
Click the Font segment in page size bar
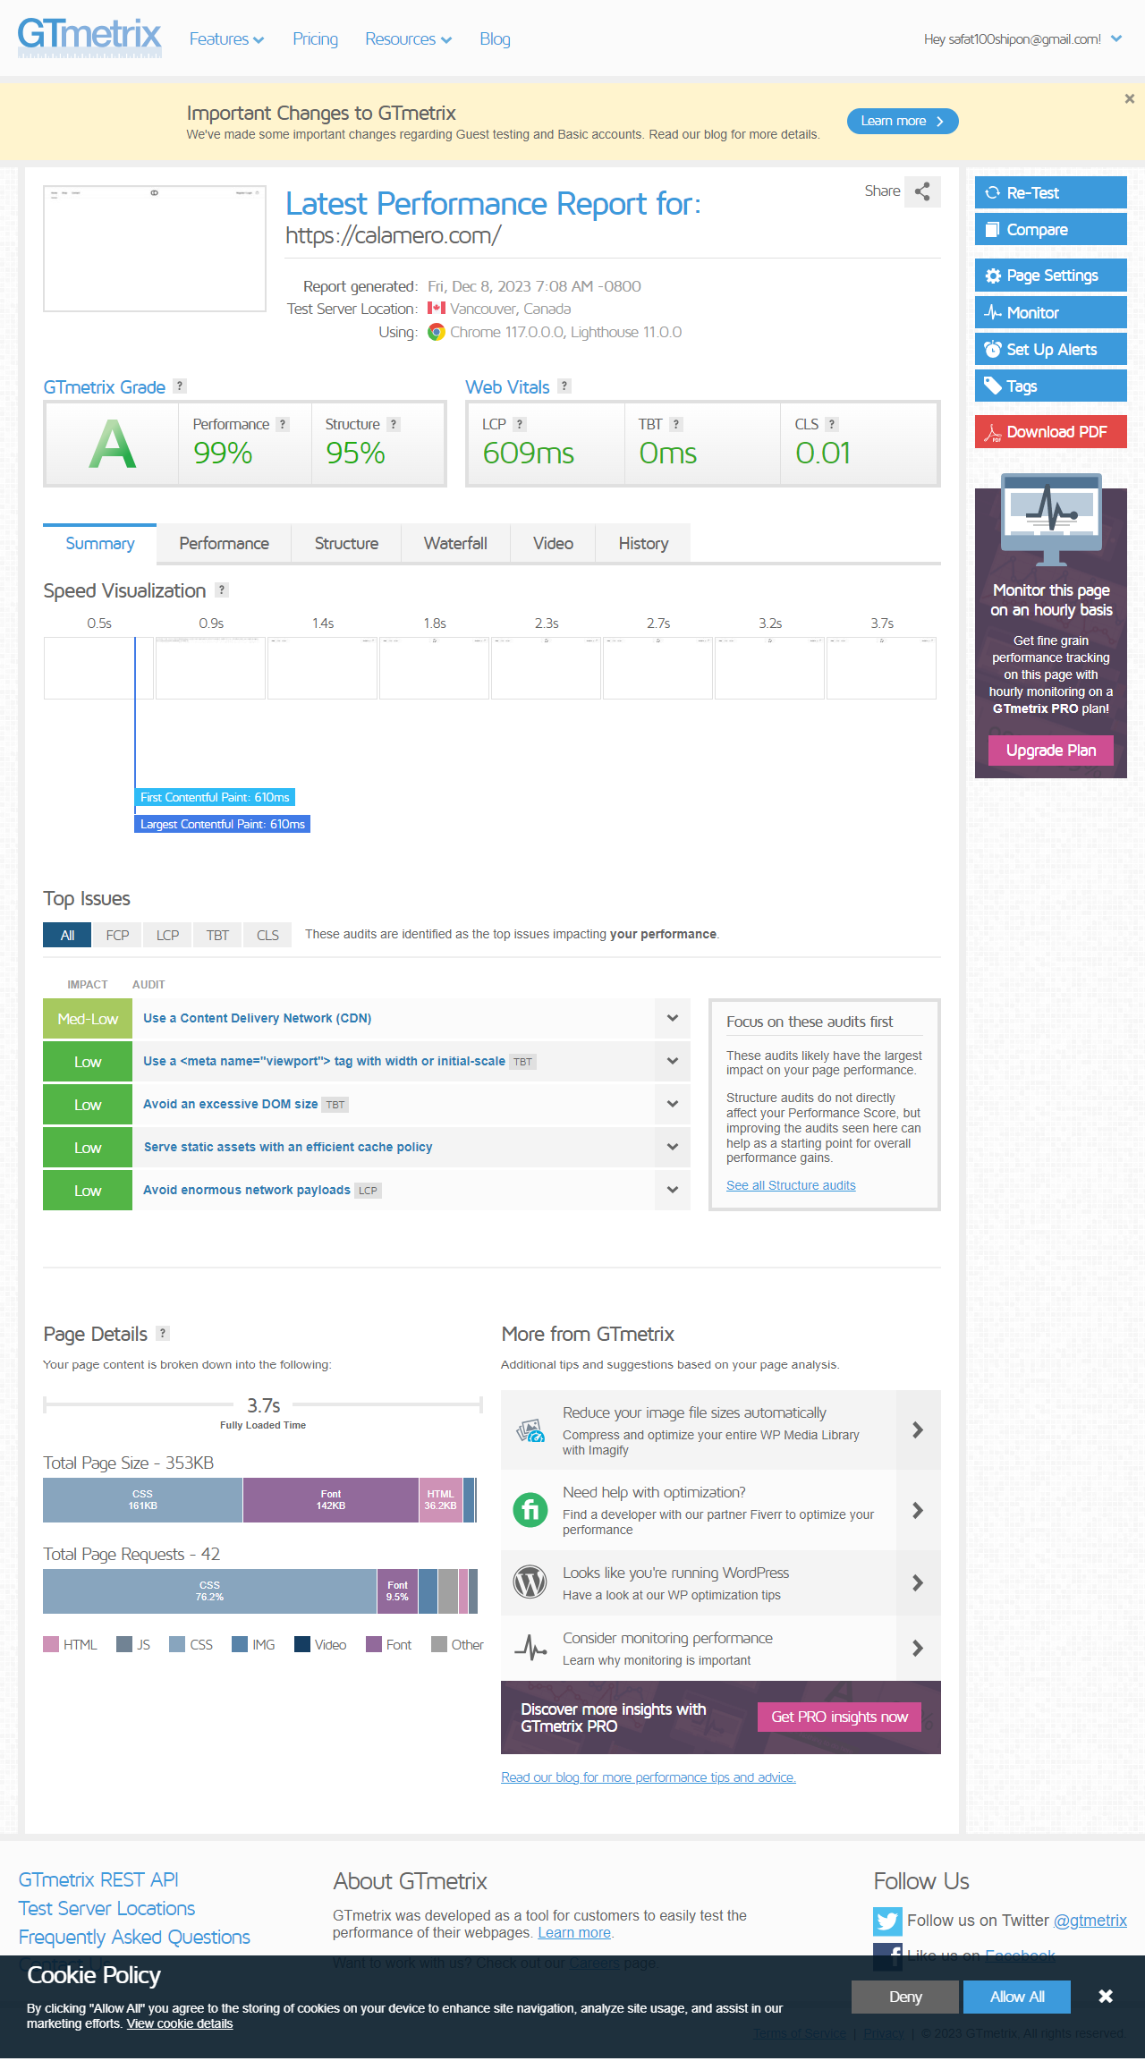331,1500
